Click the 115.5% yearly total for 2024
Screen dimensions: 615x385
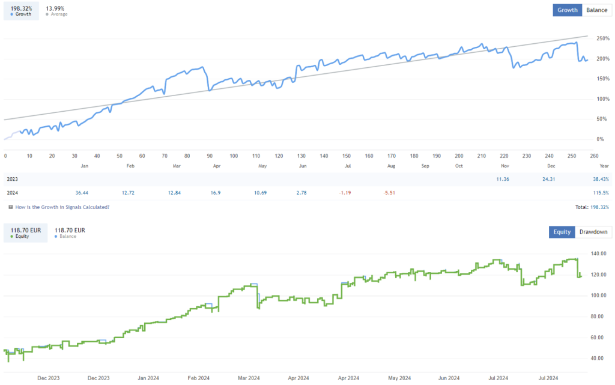click(601, 192)
